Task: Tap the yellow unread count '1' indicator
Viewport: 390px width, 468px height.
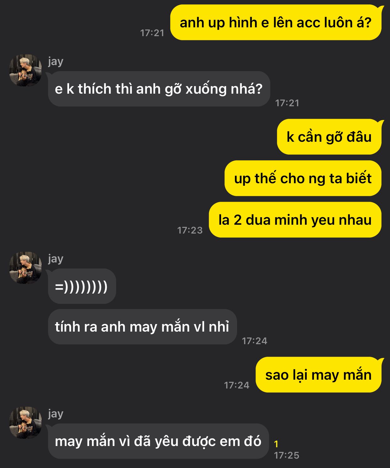Action: (x=276, y=444)
